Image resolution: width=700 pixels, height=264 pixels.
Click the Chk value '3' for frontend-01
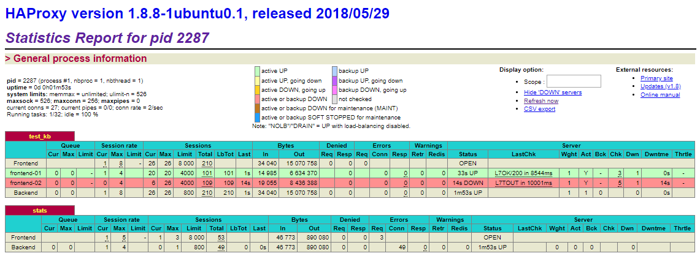(619, 173)
